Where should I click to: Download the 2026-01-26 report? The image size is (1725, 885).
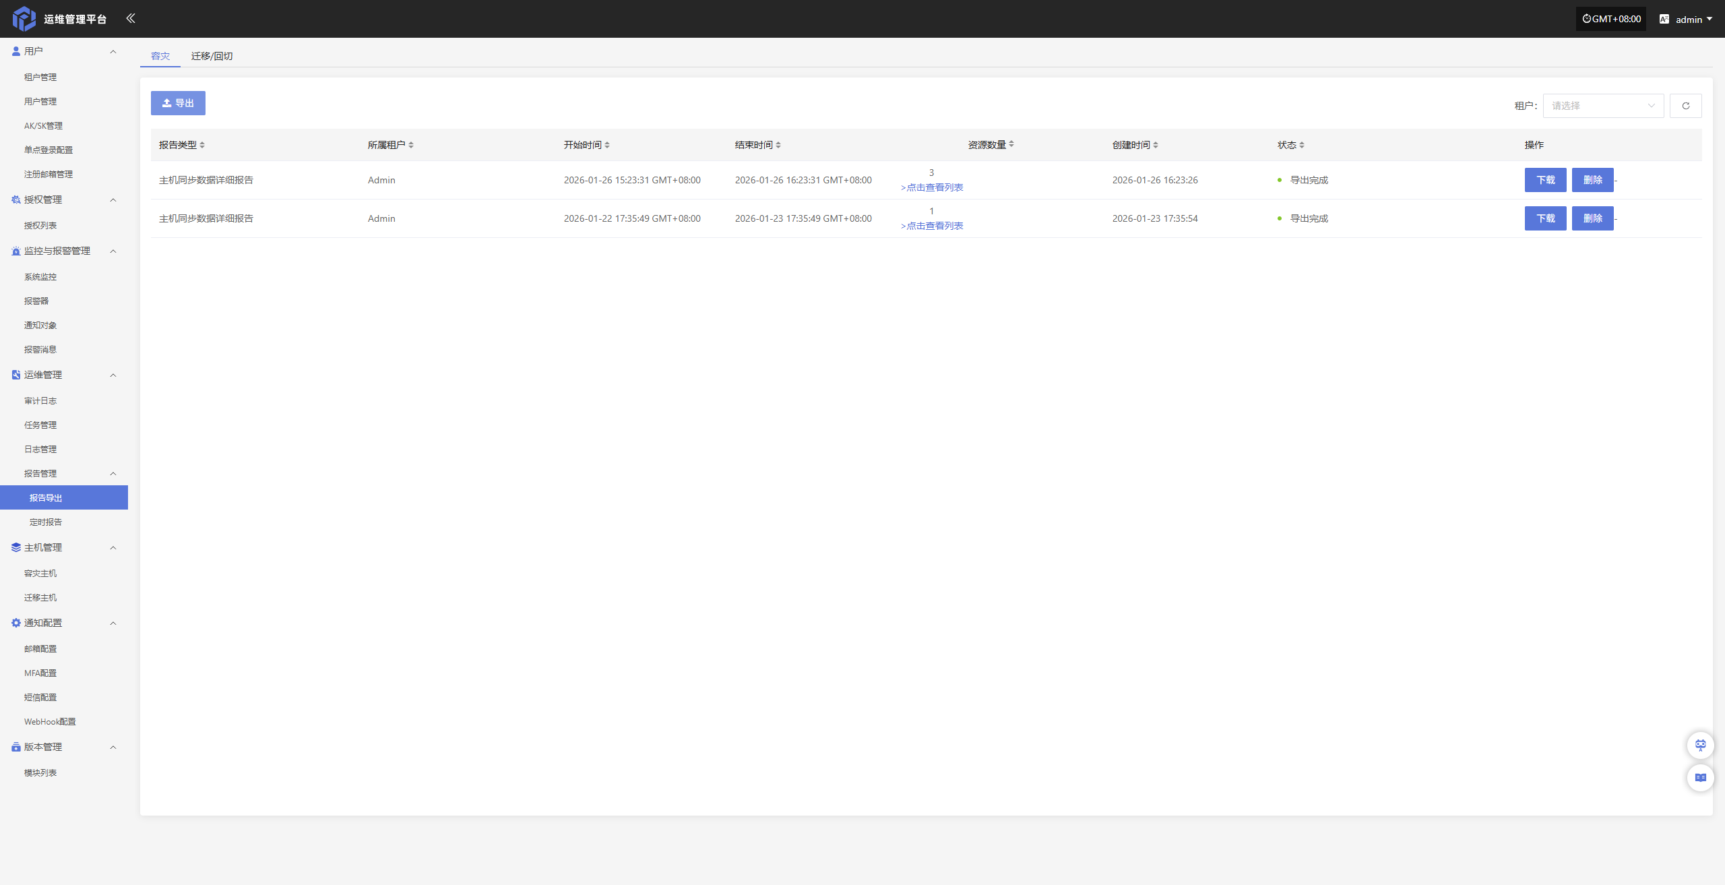coord(1545,180)
